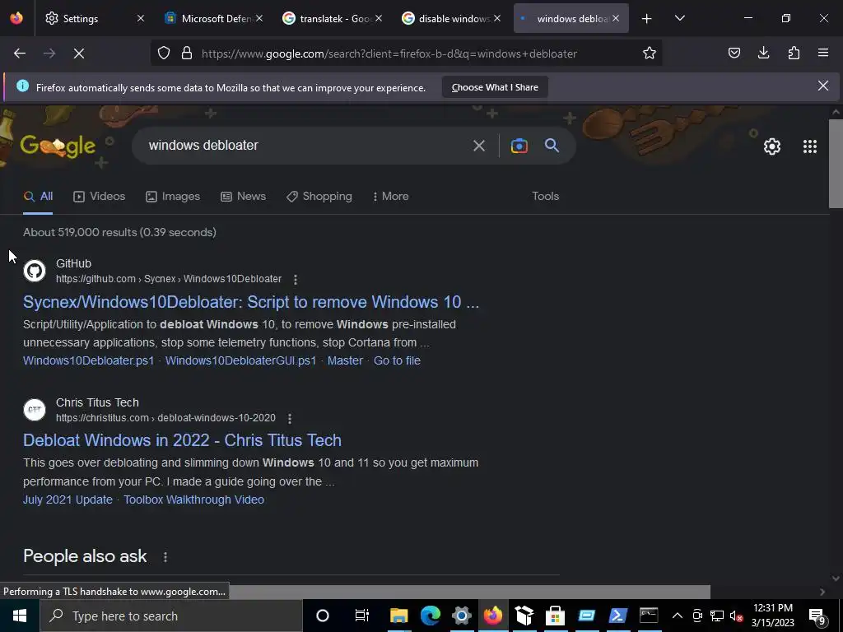Close the windows debloater tab

point(616,18)
